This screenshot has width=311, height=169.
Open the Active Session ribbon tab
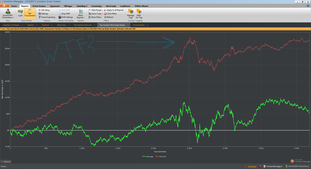click(39, 6)
